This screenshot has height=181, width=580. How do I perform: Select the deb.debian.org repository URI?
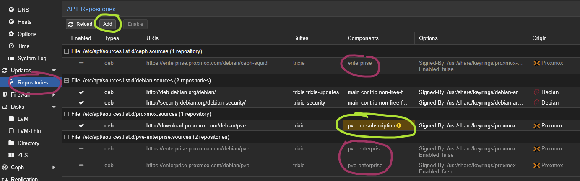pyautogui.click(x=181, y=92)
